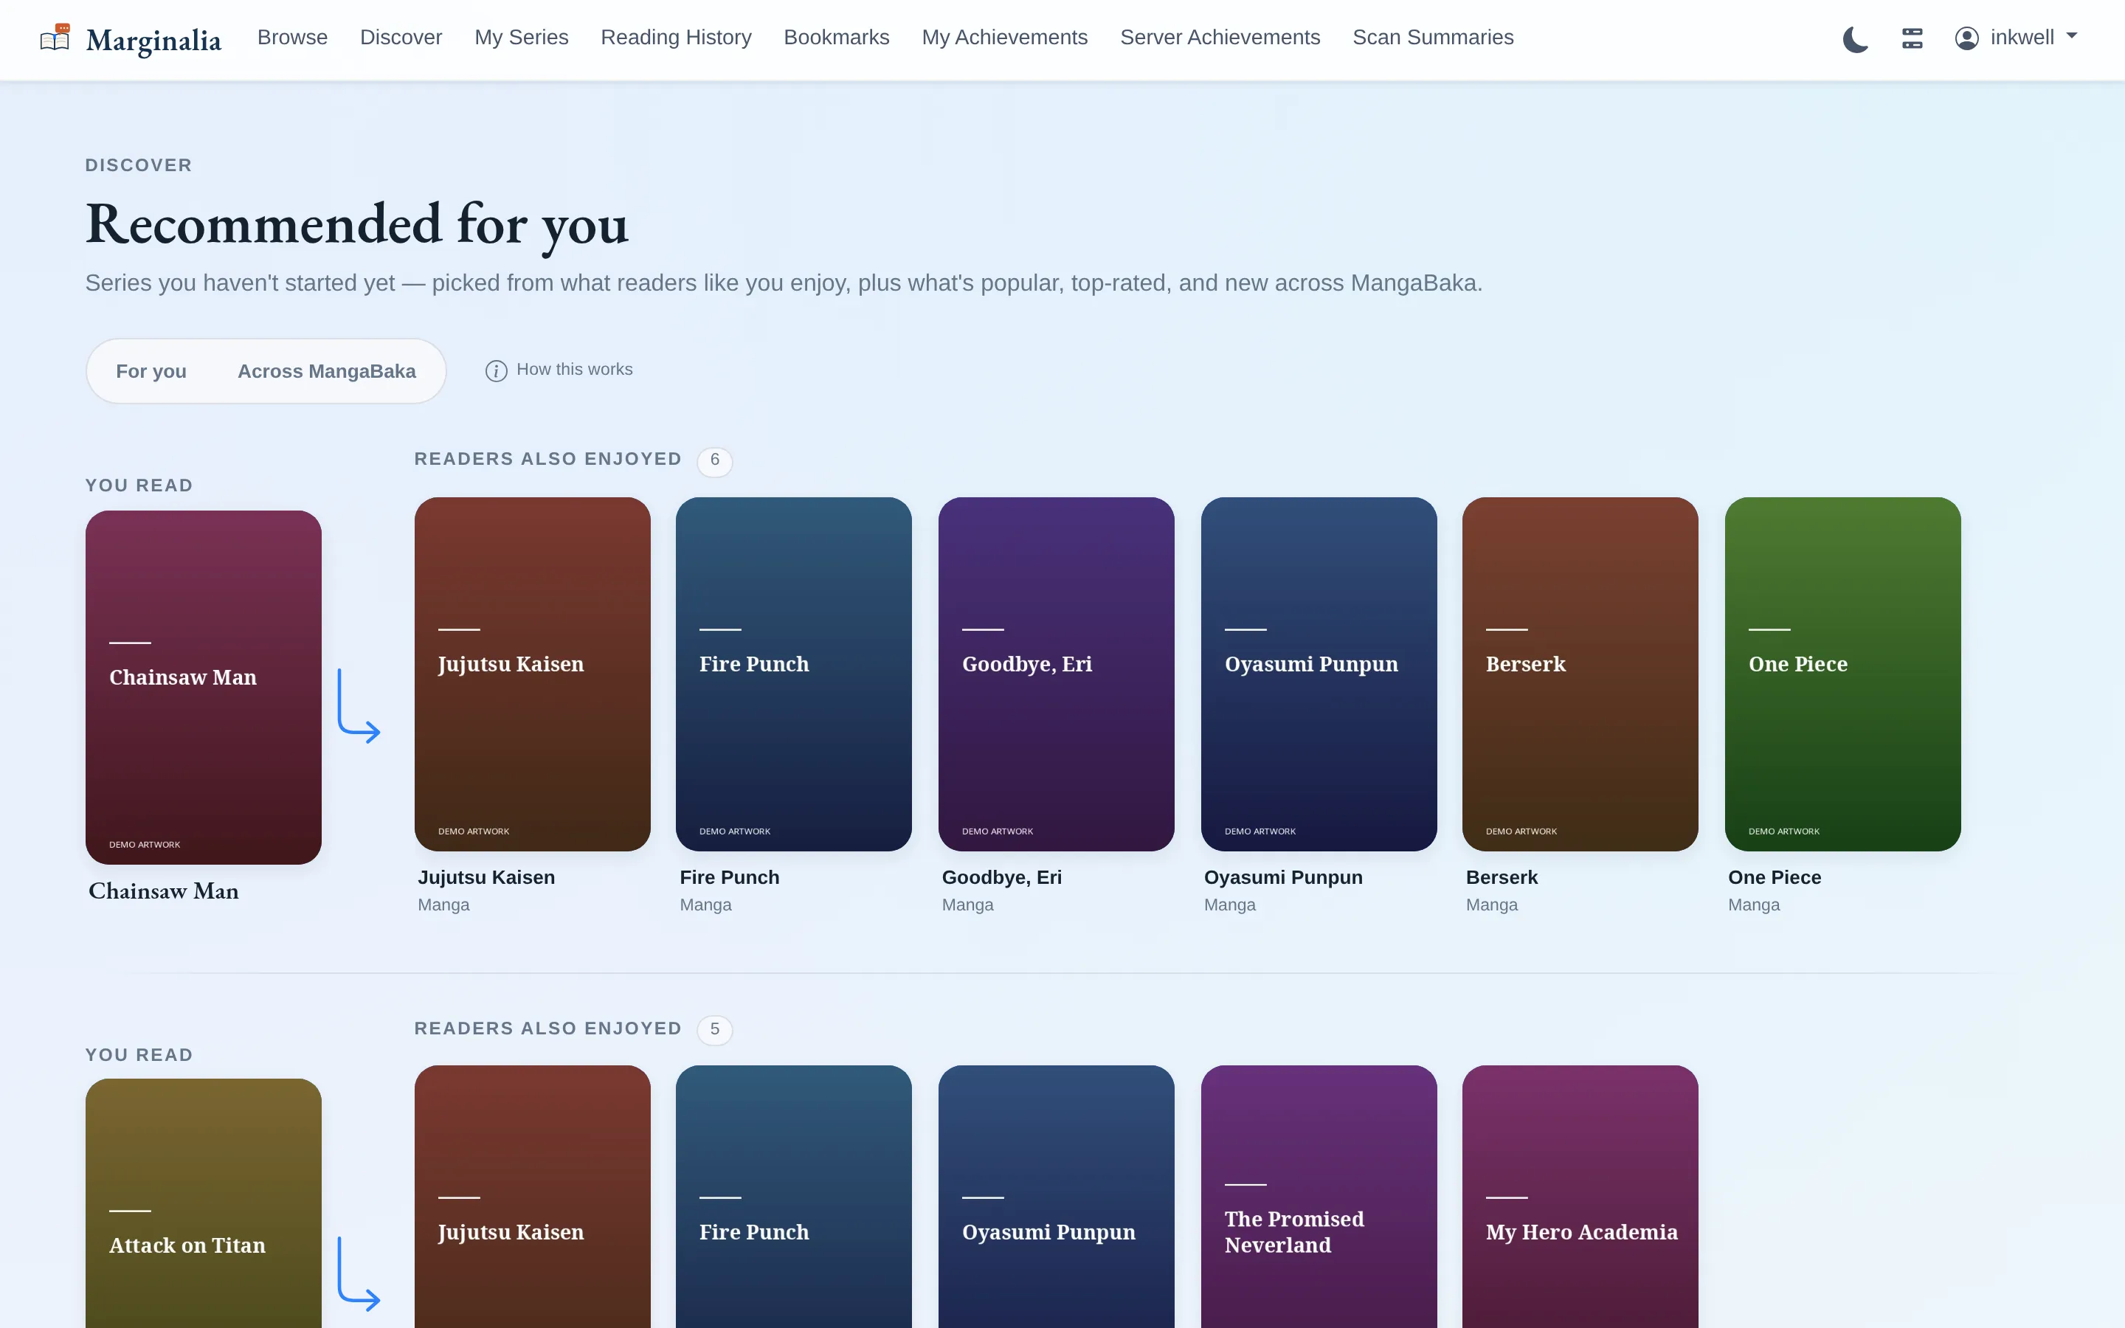Click Chainsaw Man title below cover
Image resolution: width=2125 pixels, height=1328 pixels.
[163, 890]
